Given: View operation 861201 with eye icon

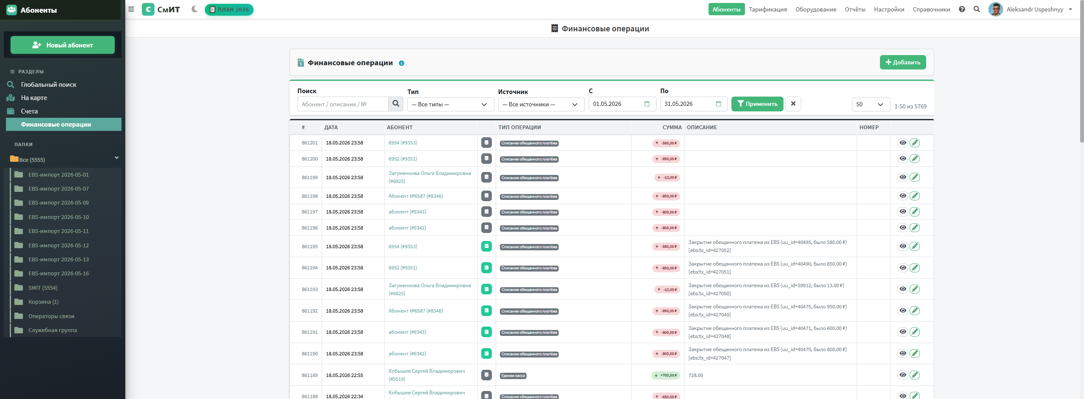Looking at the screenshot, I should tap(903, 143).
